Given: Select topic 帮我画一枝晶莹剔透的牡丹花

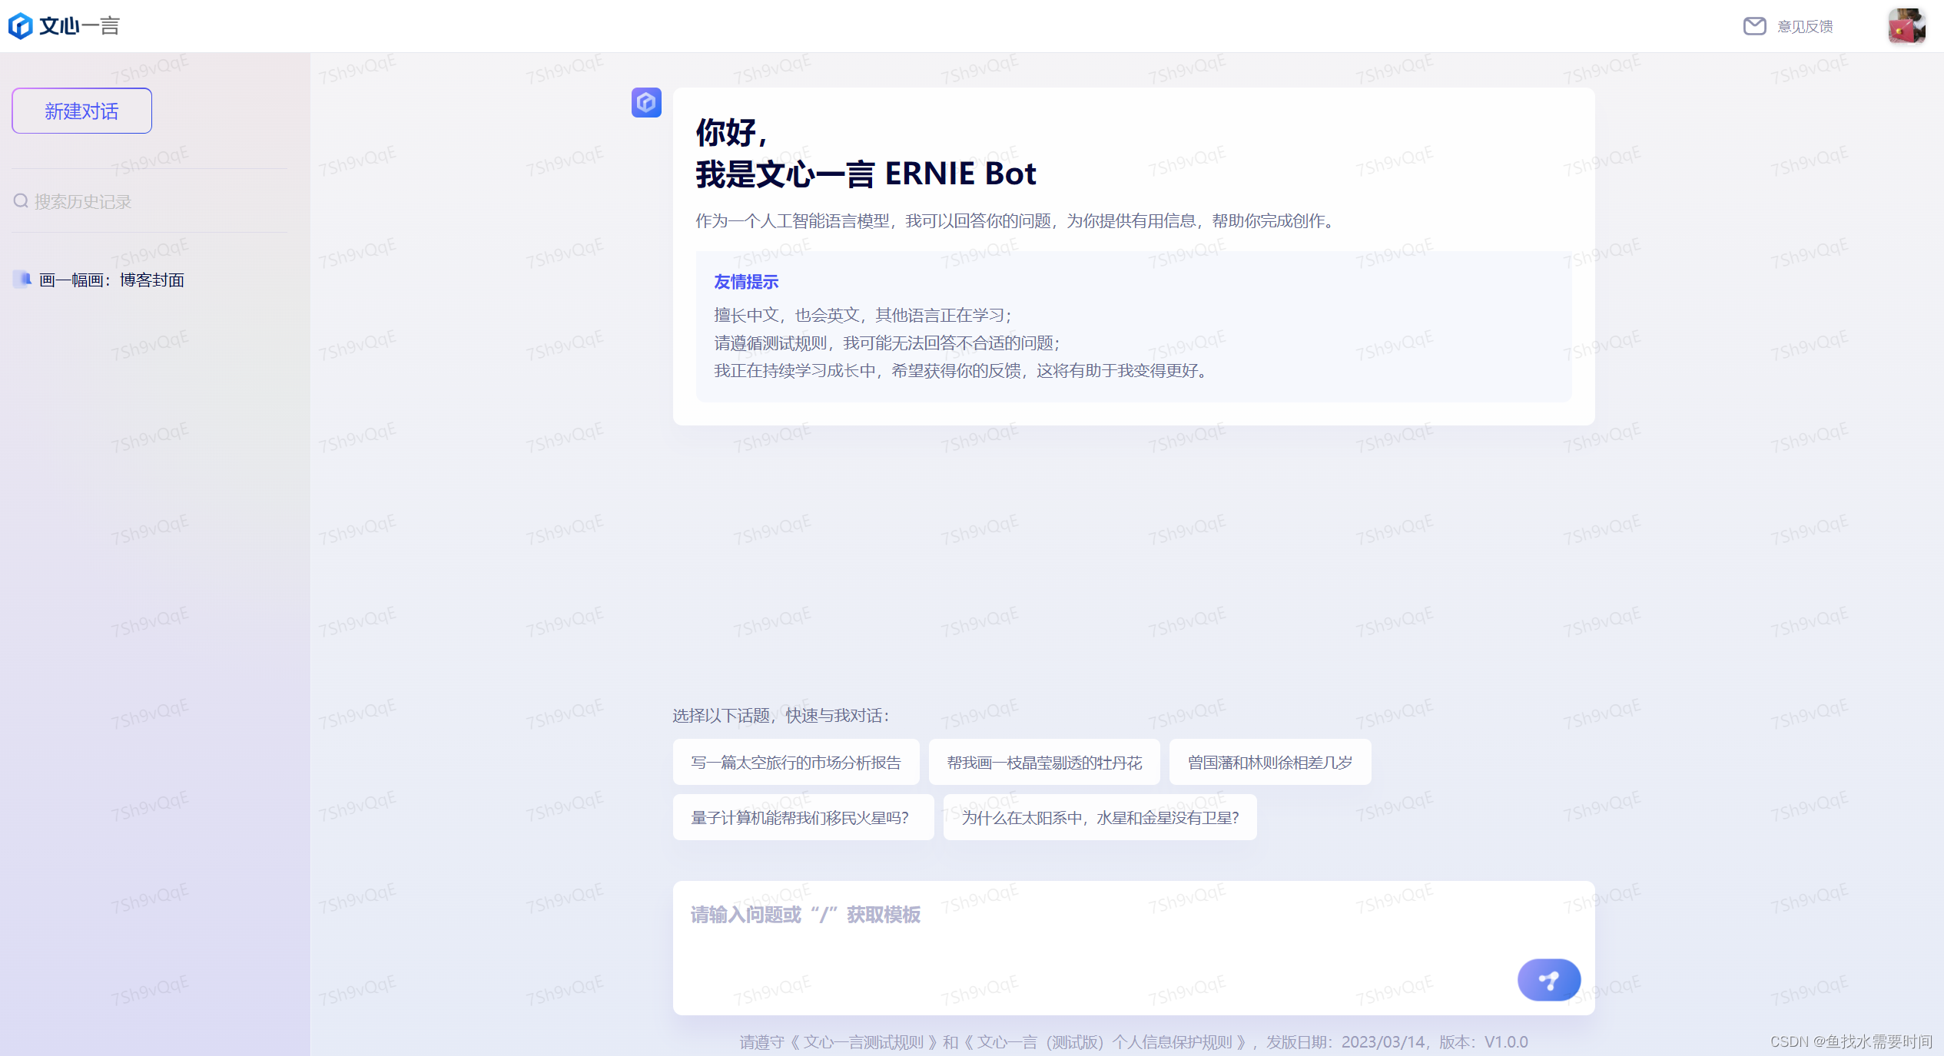Looking at the screenshot, I should click(x=1043, y=763).
